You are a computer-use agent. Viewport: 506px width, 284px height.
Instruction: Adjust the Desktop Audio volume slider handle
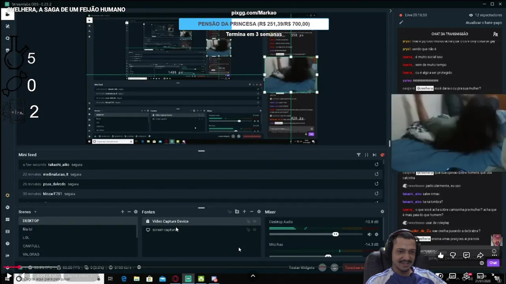pyautogui.click(x=336, y=234)
